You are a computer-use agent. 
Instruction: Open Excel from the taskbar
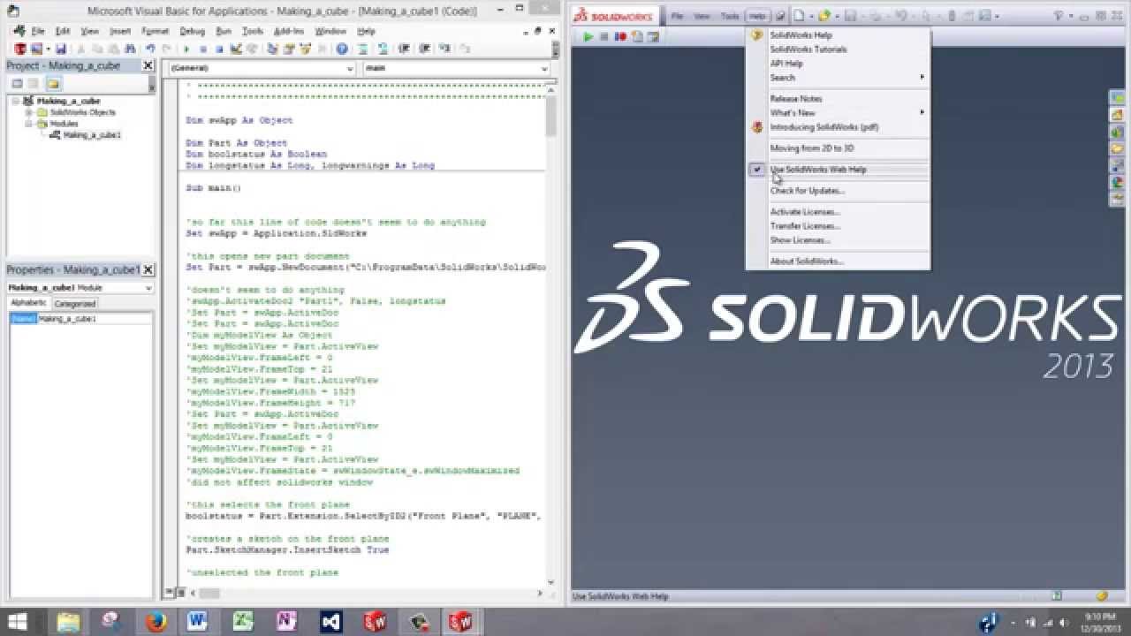(x=243, y=622)
